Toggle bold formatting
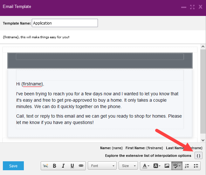Viewport: 206px width, 175px height. coord(55,166)
